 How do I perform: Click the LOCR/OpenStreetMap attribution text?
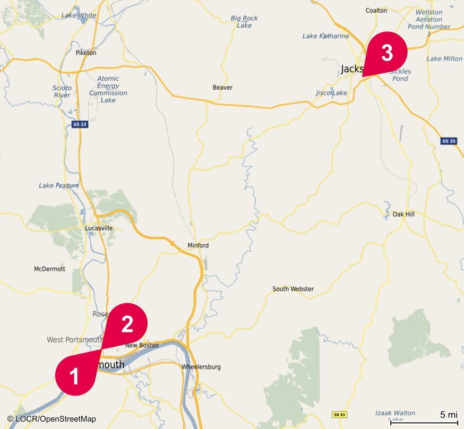point(51,419)
